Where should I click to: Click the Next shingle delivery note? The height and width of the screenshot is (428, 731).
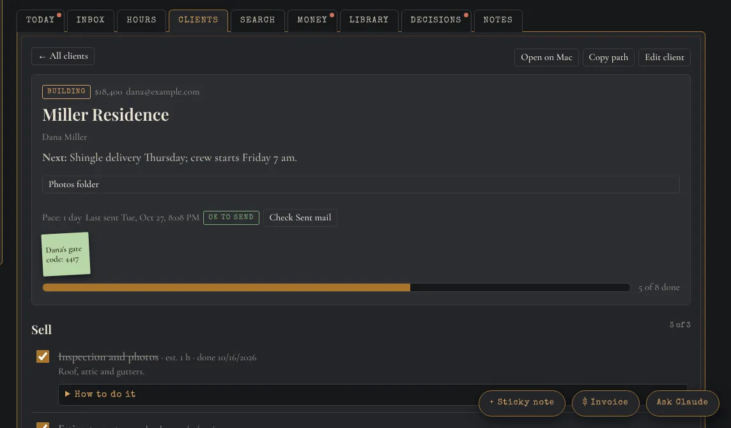point(170,158)
